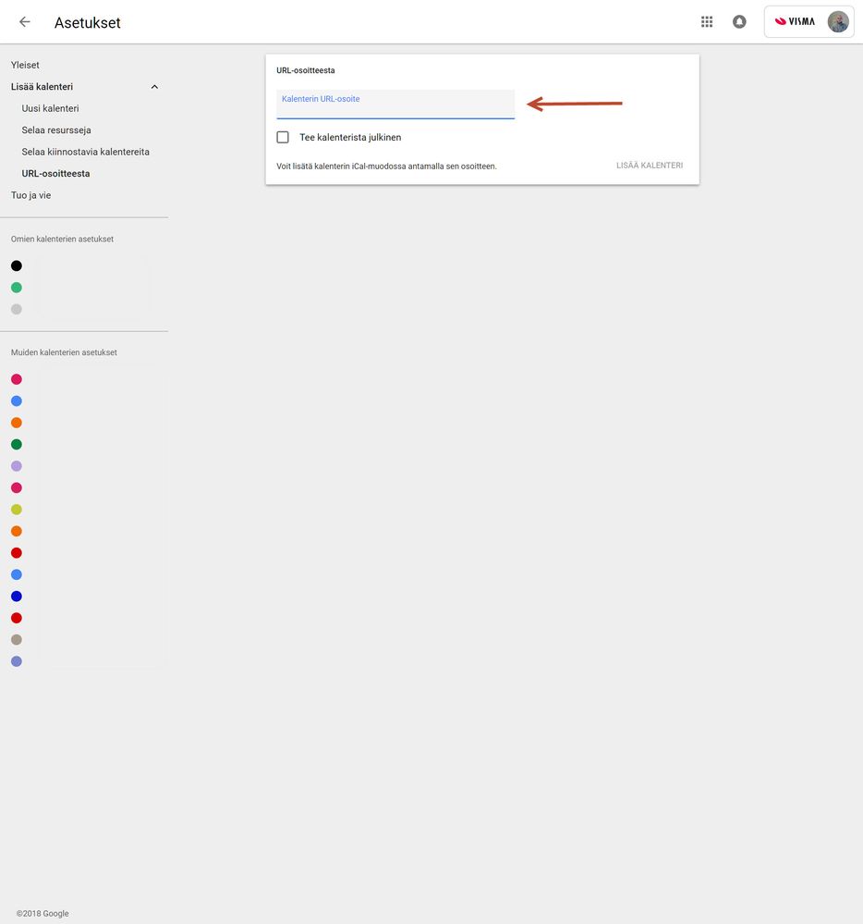This screenshot has height=924, width=863.
Task: Select the black calendar color dot
Action: [17, 265]
